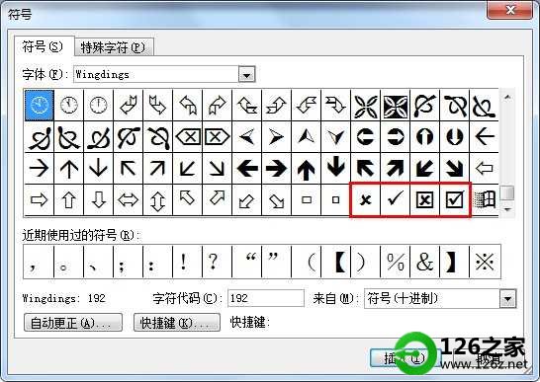
Task: Click the scroll-down arrow of symbol grid
Action: 507,209
